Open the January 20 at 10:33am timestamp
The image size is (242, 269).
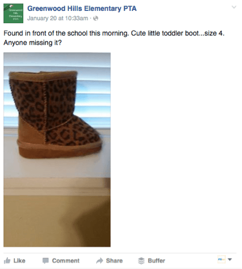click(58, 18)
